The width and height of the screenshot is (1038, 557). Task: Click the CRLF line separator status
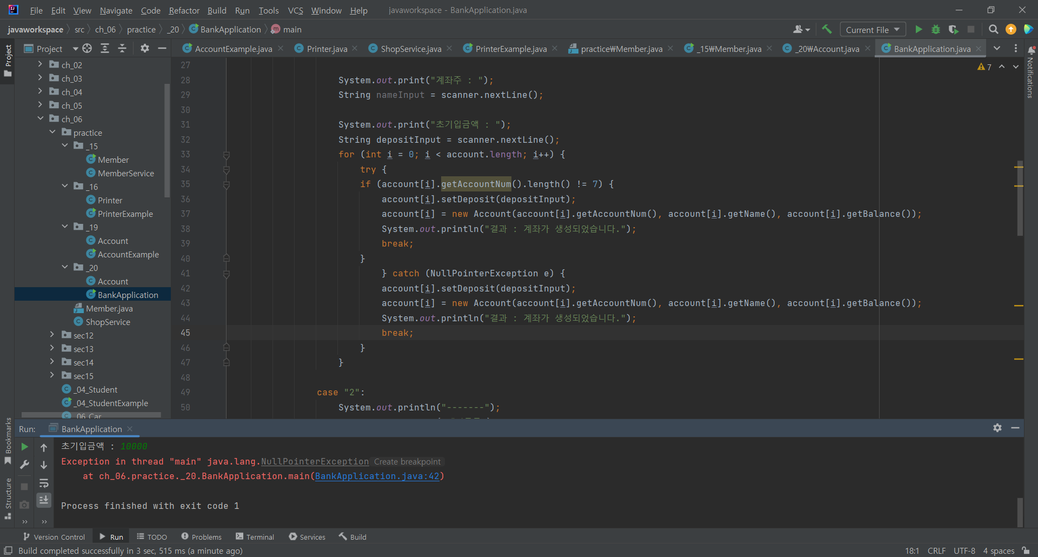pos(936,551)
